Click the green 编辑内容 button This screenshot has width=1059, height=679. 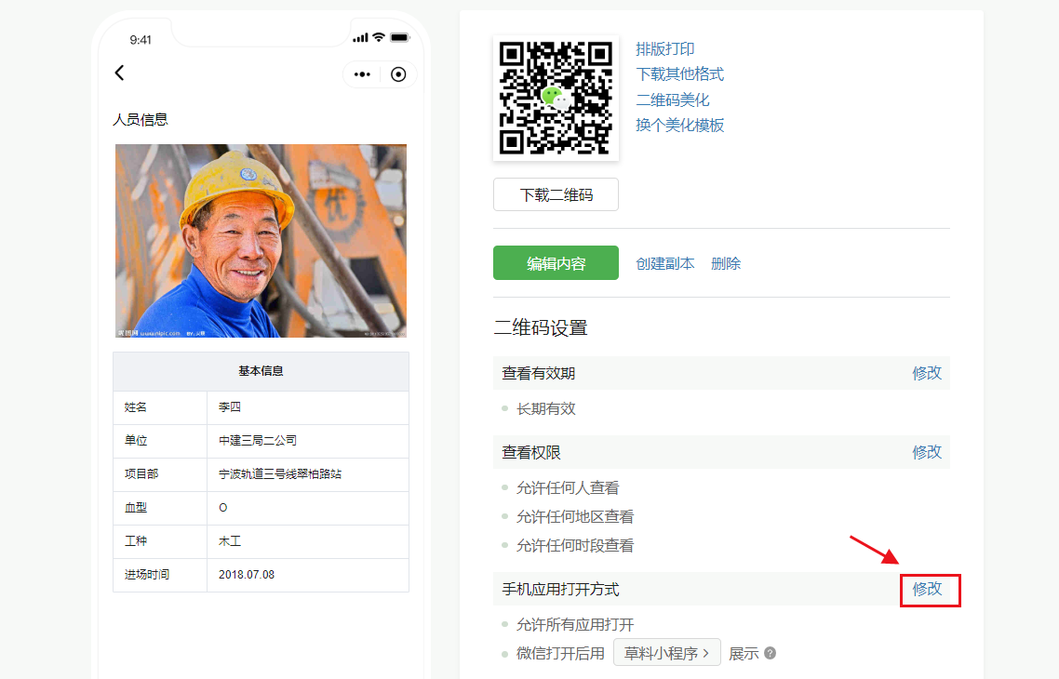pyautogui.click(x=556, y=262)
